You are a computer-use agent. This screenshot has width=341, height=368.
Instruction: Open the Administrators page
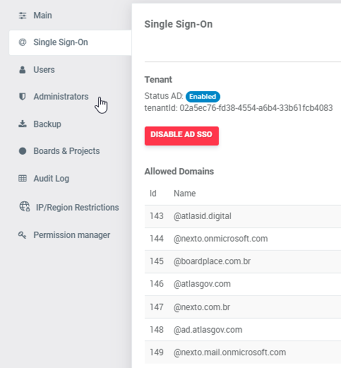tap(61, 97)
